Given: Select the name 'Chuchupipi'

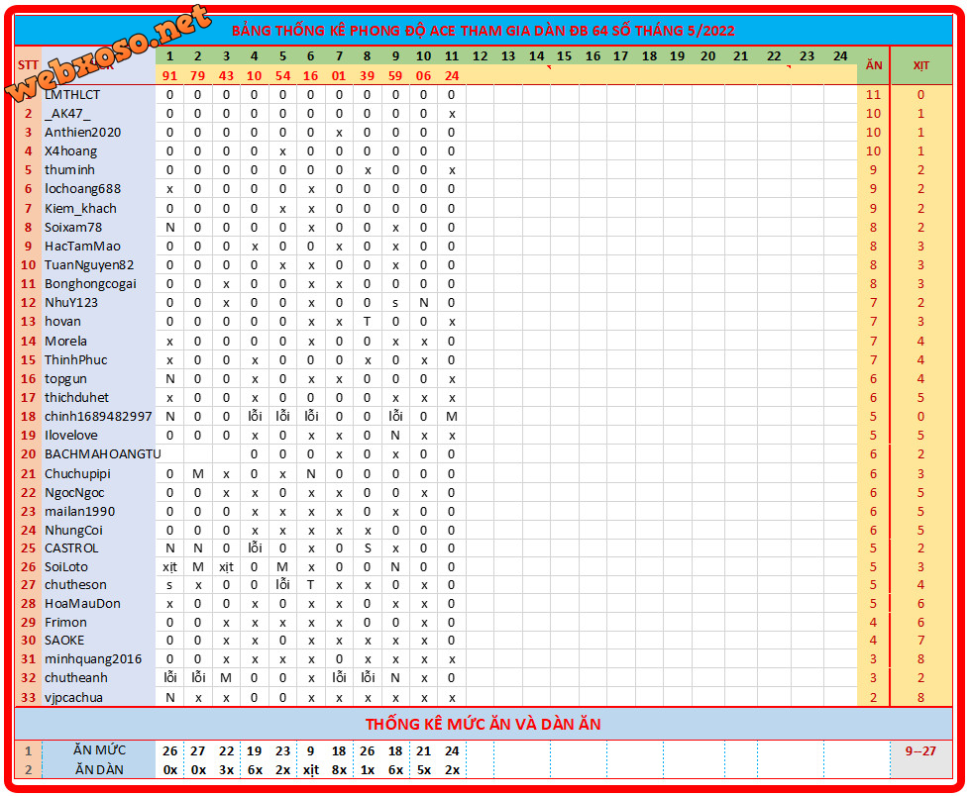Looking at the screenshot, I should [x=77, y=474].
